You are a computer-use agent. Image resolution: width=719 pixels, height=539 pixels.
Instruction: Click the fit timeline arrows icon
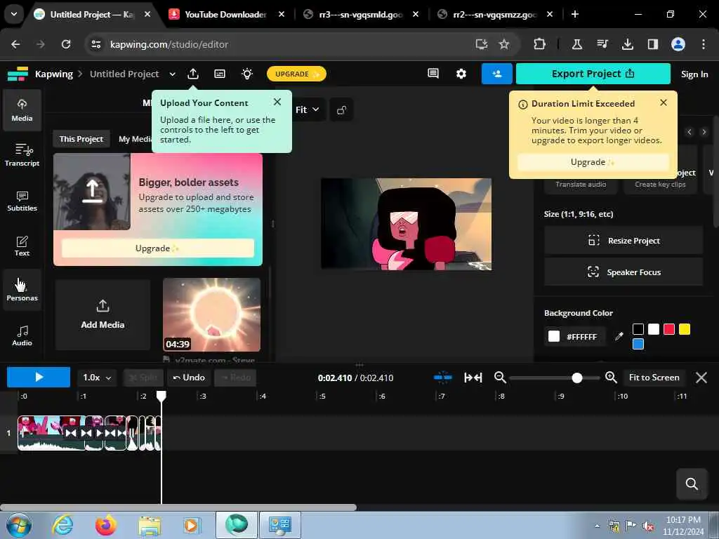coord(473,377)
